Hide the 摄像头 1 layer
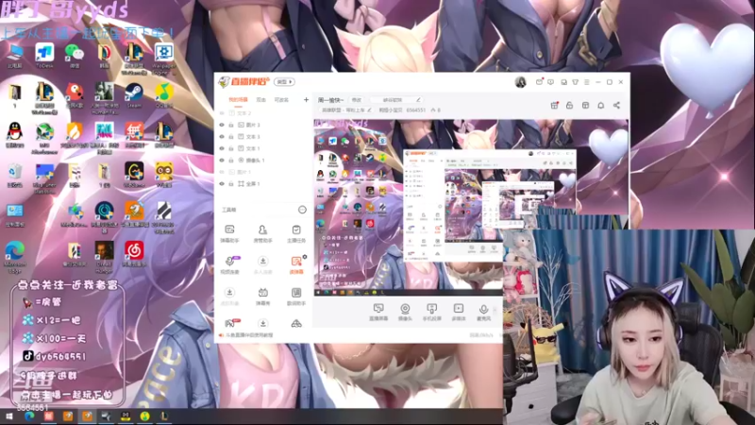755x425 pixels. point(222,160)
